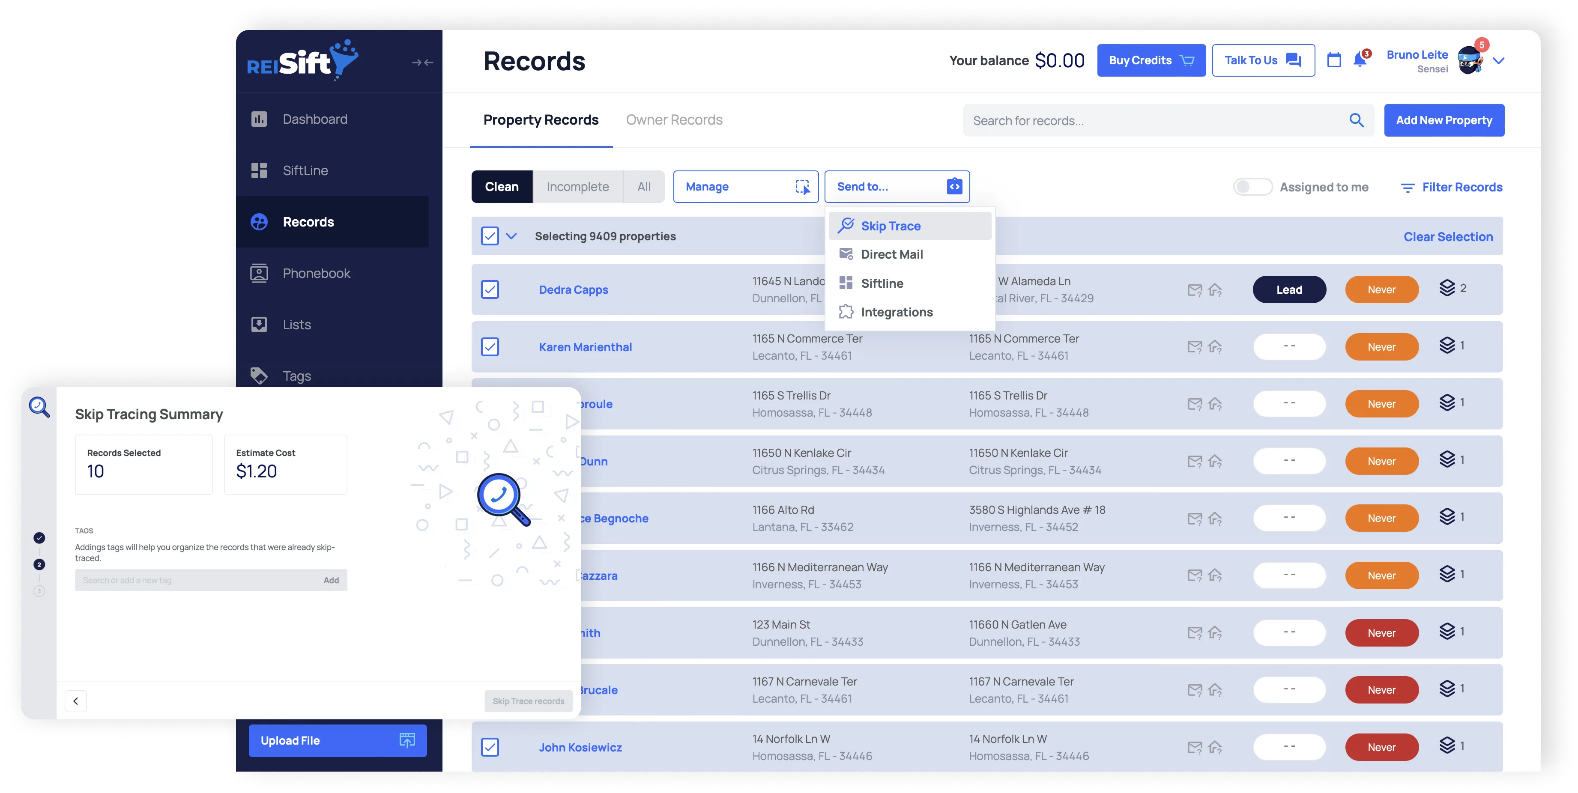Uncheck John Kosiewicz row checkbox
The width and height of the screenshot is (1578, 793).
[490, 747]
